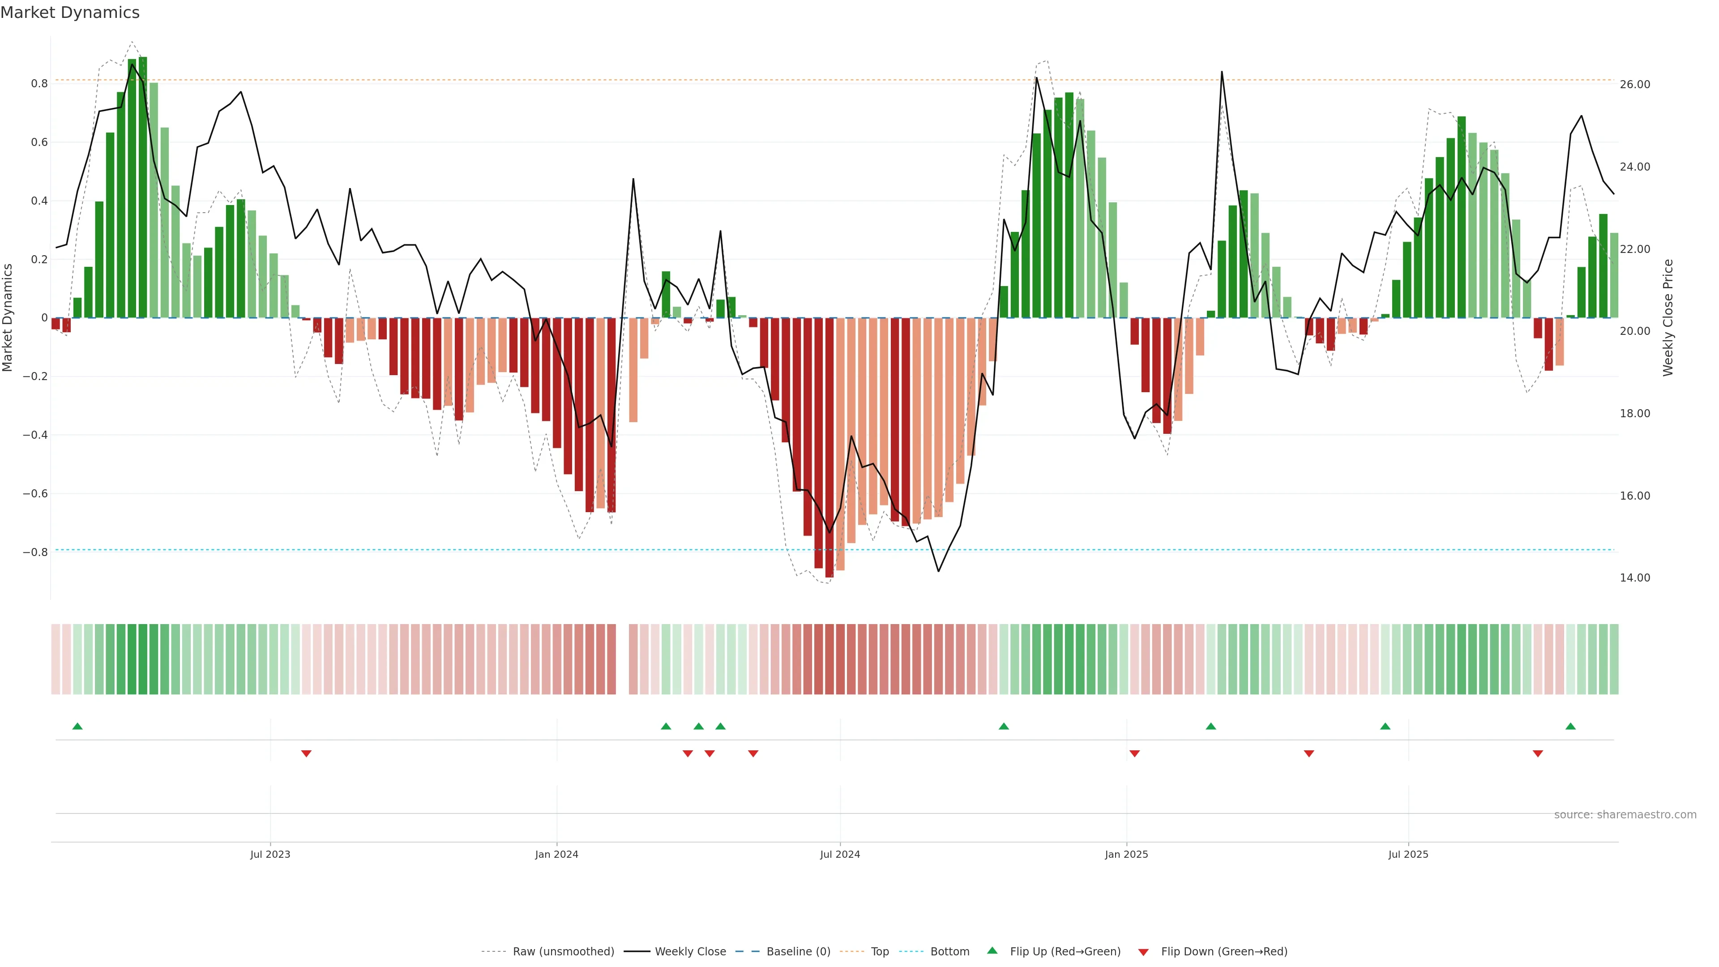Viewport: 1719px width, 967px height.
Task: Click the source: sharemaestro.com text
Action: (x=1625, y=814)
